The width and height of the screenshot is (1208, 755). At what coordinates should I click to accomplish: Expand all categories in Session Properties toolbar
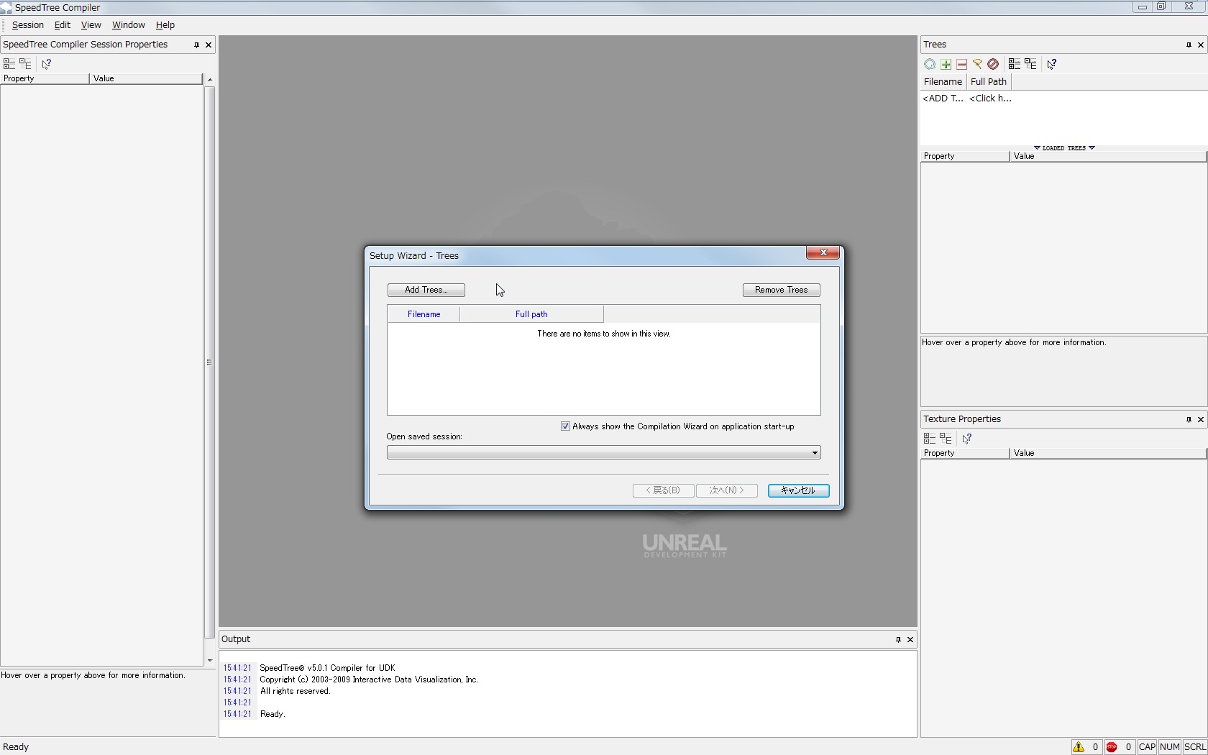coord(9,64)
